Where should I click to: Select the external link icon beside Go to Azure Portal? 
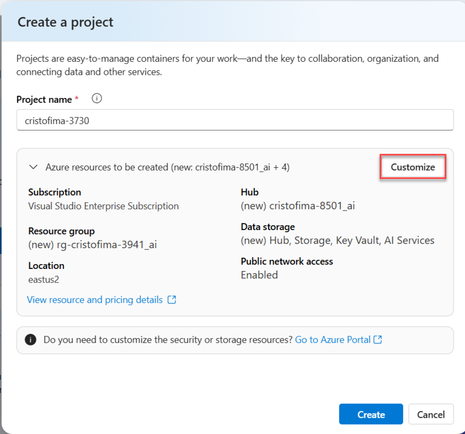[377, 339]
